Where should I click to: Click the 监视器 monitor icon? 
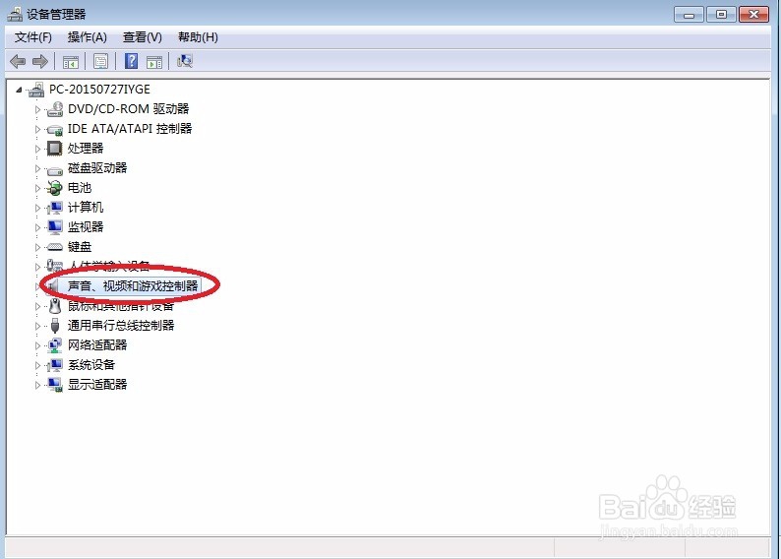point(55,227)
